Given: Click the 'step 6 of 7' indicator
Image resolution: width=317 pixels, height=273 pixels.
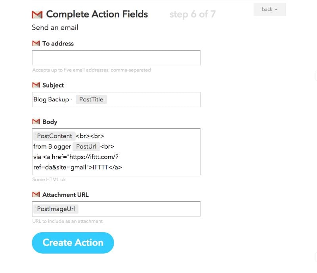Looking at the screenshot, I should coord(192,15).
